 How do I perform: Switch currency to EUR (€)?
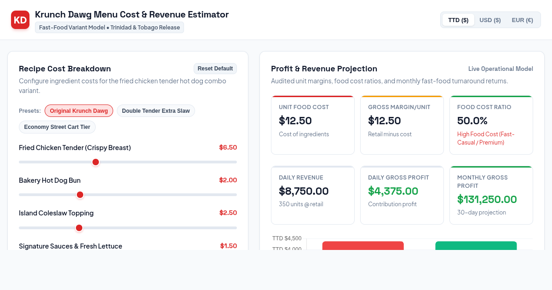[522, 20]
